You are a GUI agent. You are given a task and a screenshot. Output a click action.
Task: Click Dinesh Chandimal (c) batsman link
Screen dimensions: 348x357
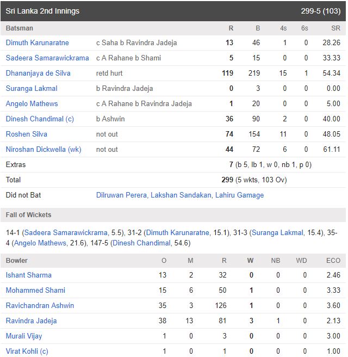pos(40,119)
